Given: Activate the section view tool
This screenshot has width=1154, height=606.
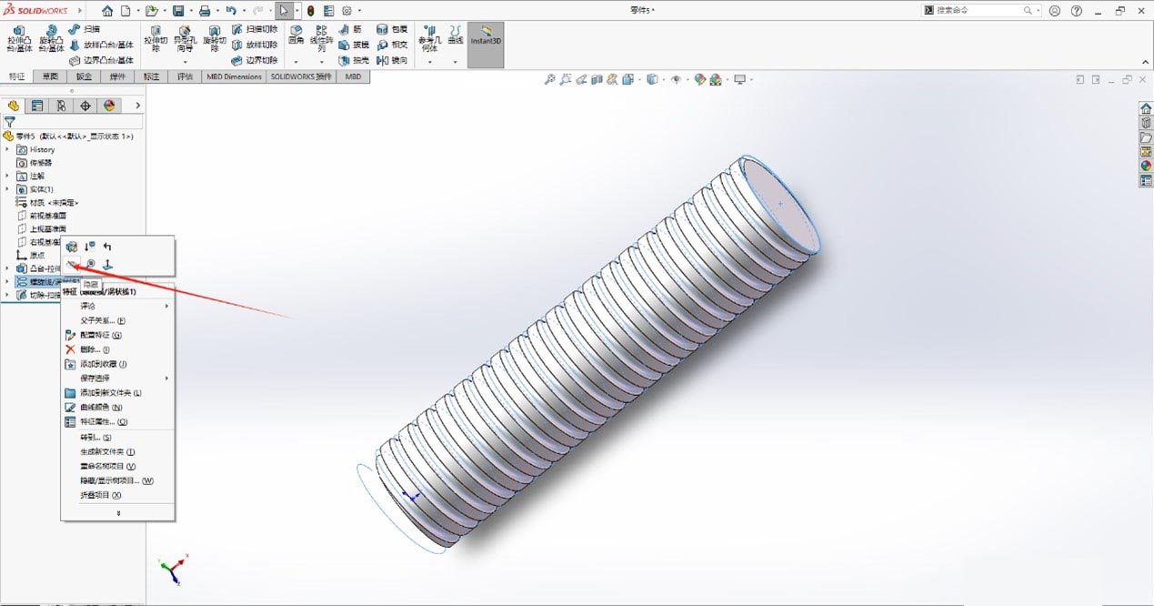Looking at the screenshot, I should 597,79.
